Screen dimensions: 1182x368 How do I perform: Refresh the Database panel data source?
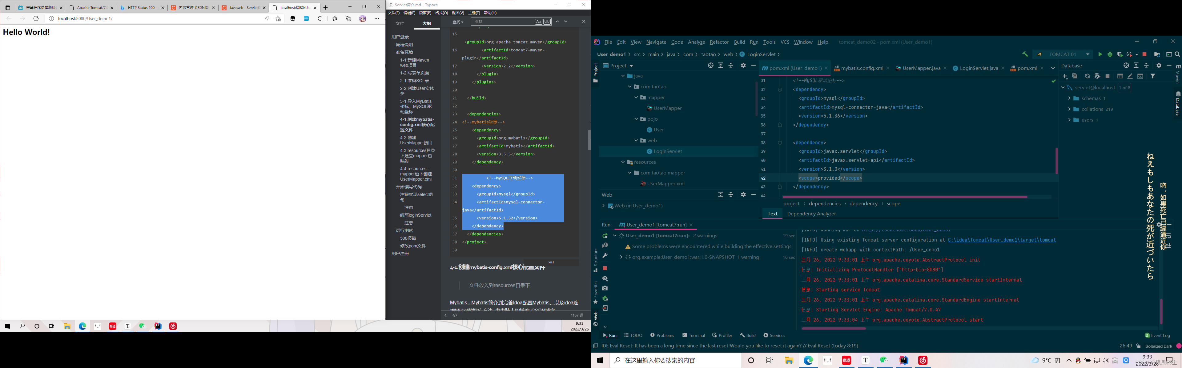[x=1087, y=76]
